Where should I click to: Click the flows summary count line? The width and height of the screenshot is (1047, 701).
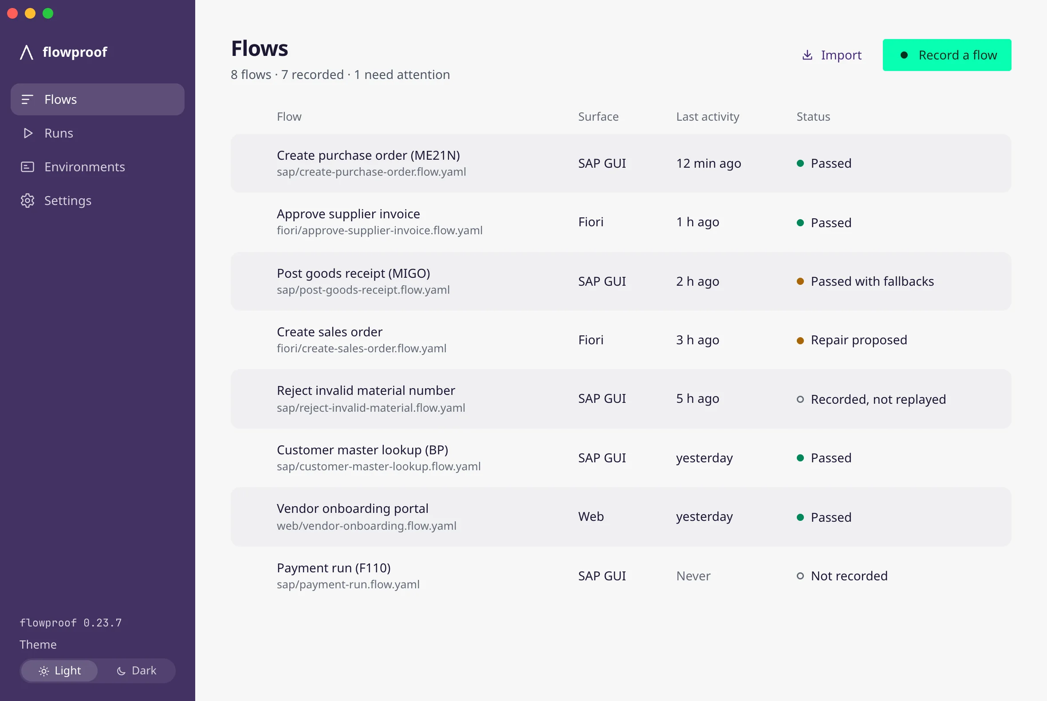tap(340, 75)
